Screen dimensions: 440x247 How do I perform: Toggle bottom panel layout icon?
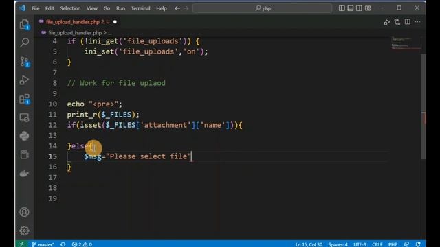click(x=350, y=8)
